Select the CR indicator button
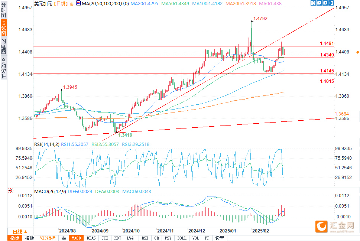 coord(156,238)
